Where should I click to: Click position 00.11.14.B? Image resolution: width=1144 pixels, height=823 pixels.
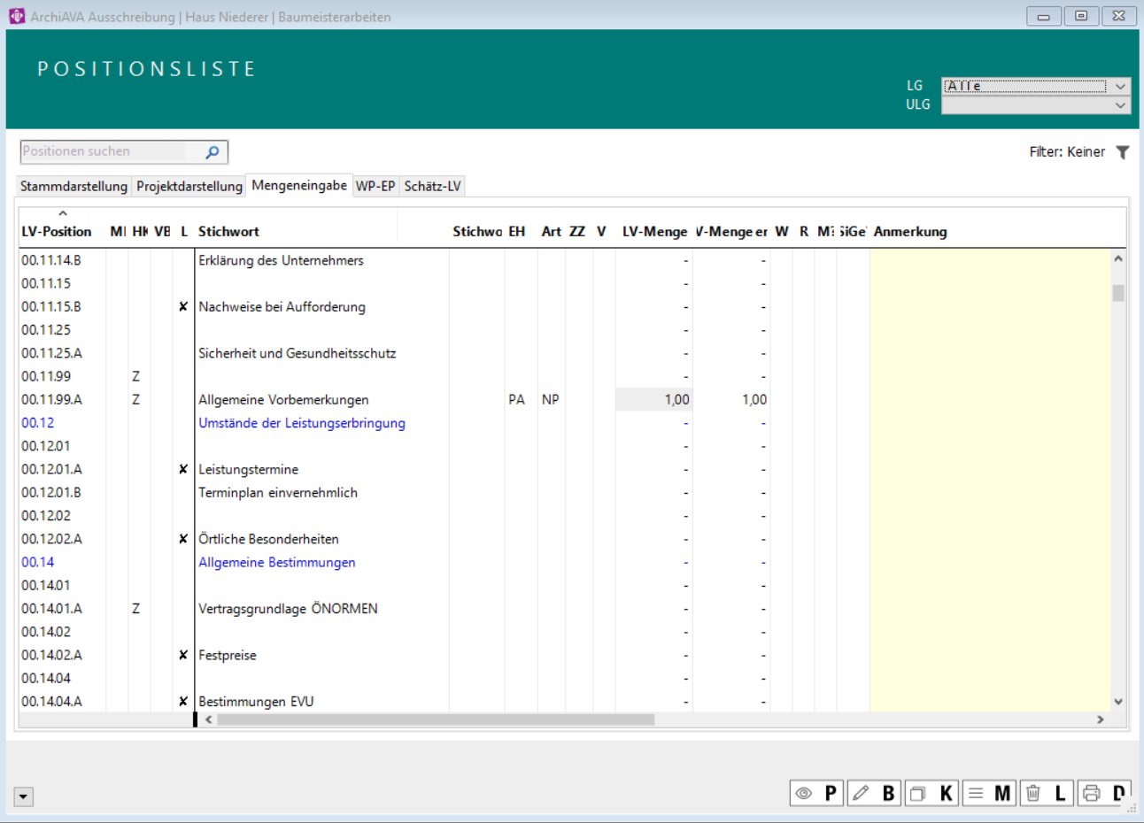(x=51, y=260)
